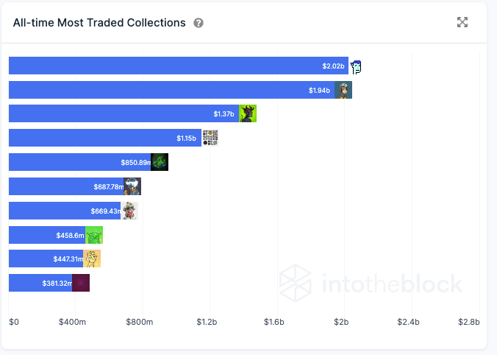Open the maroon thumbnail beside $381.32m
Screen dimensions: 497x355
[81, 283]
